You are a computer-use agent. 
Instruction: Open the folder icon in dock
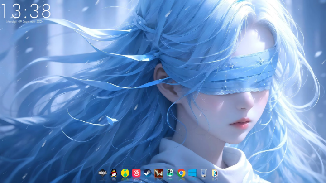point(215,173)
